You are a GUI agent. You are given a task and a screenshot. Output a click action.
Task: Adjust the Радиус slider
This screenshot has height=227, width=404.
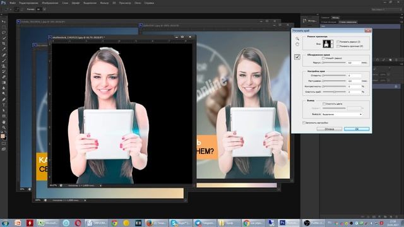click(334, 62)
